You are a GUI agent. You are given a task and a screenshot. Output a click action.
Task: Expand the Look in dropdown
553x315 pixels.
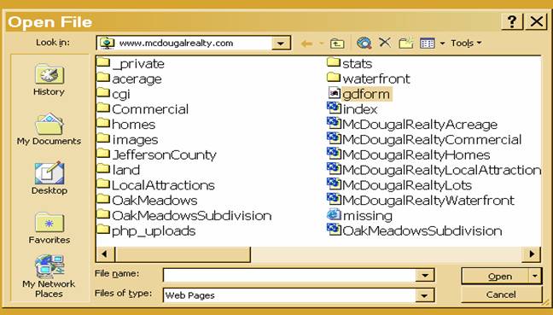coord(281,44)
